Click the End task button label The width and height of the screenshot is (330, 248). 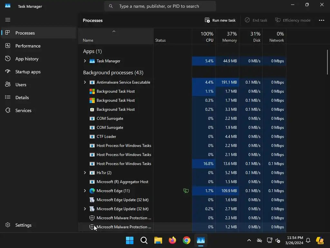[x=260, y=20]
